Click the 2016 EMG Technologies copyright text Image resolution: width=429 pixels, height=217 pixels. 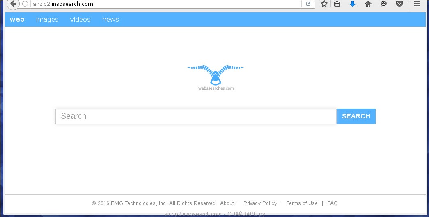click(154, 203)
